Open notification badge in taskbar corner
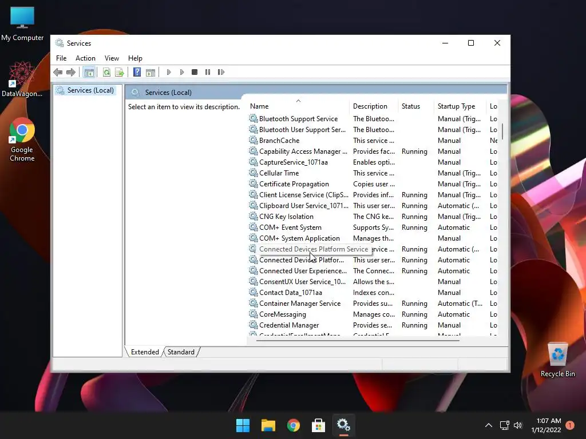This screenshot has height=439, width=586. coord(570,425)
